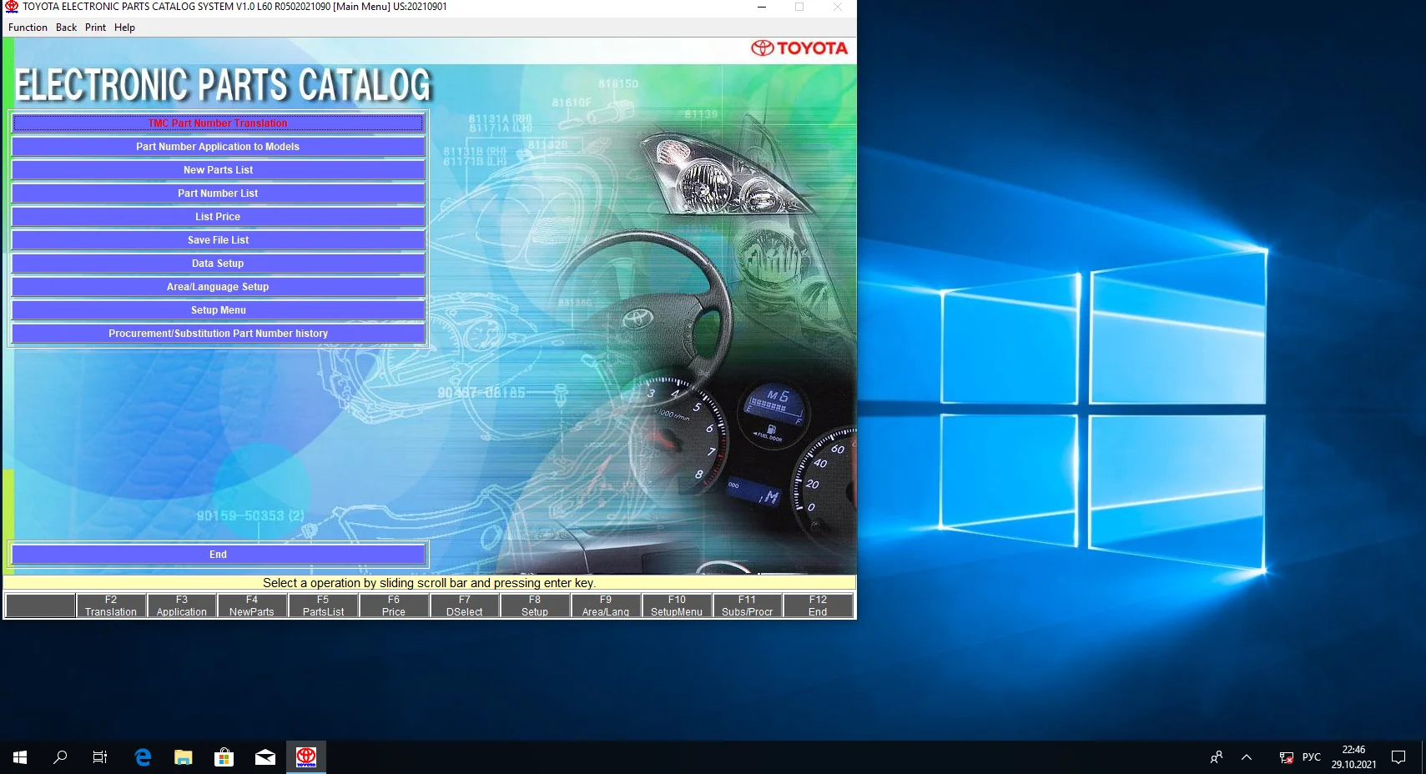Click F10 SetupMenu function key

(x=677, y=606)
